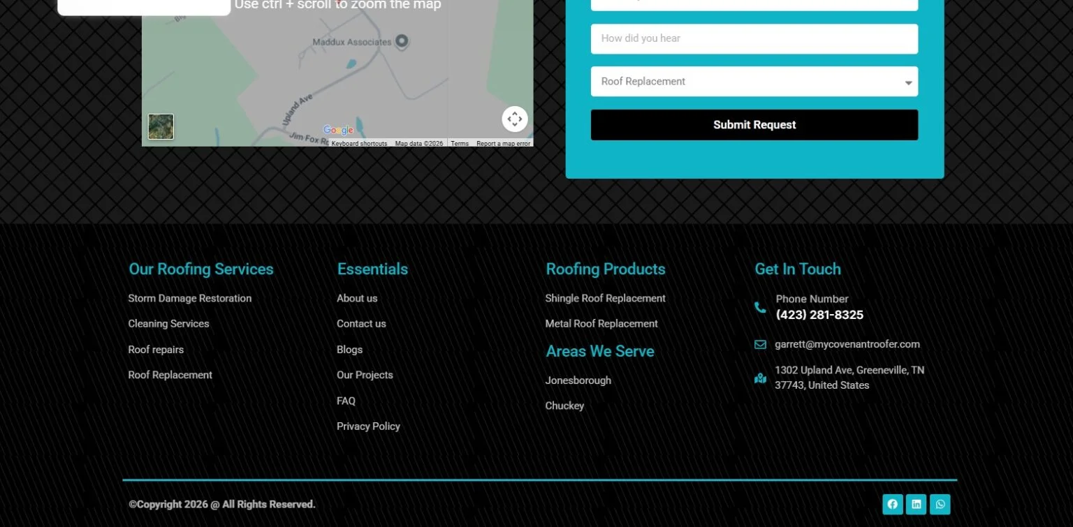Open the Privacy Policy link
Viewport: 1073px width, 527px height.
click(x=368, y=426)
